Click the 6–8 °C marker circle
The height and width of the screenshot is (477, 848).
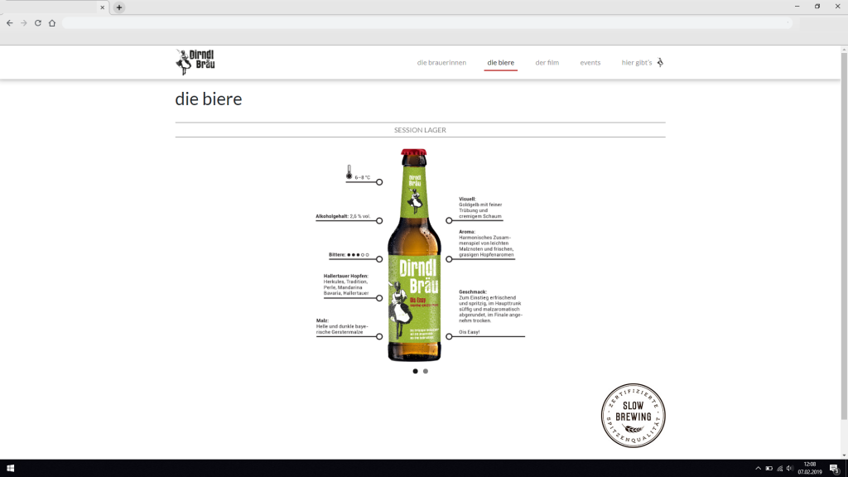tap(379, 182)
